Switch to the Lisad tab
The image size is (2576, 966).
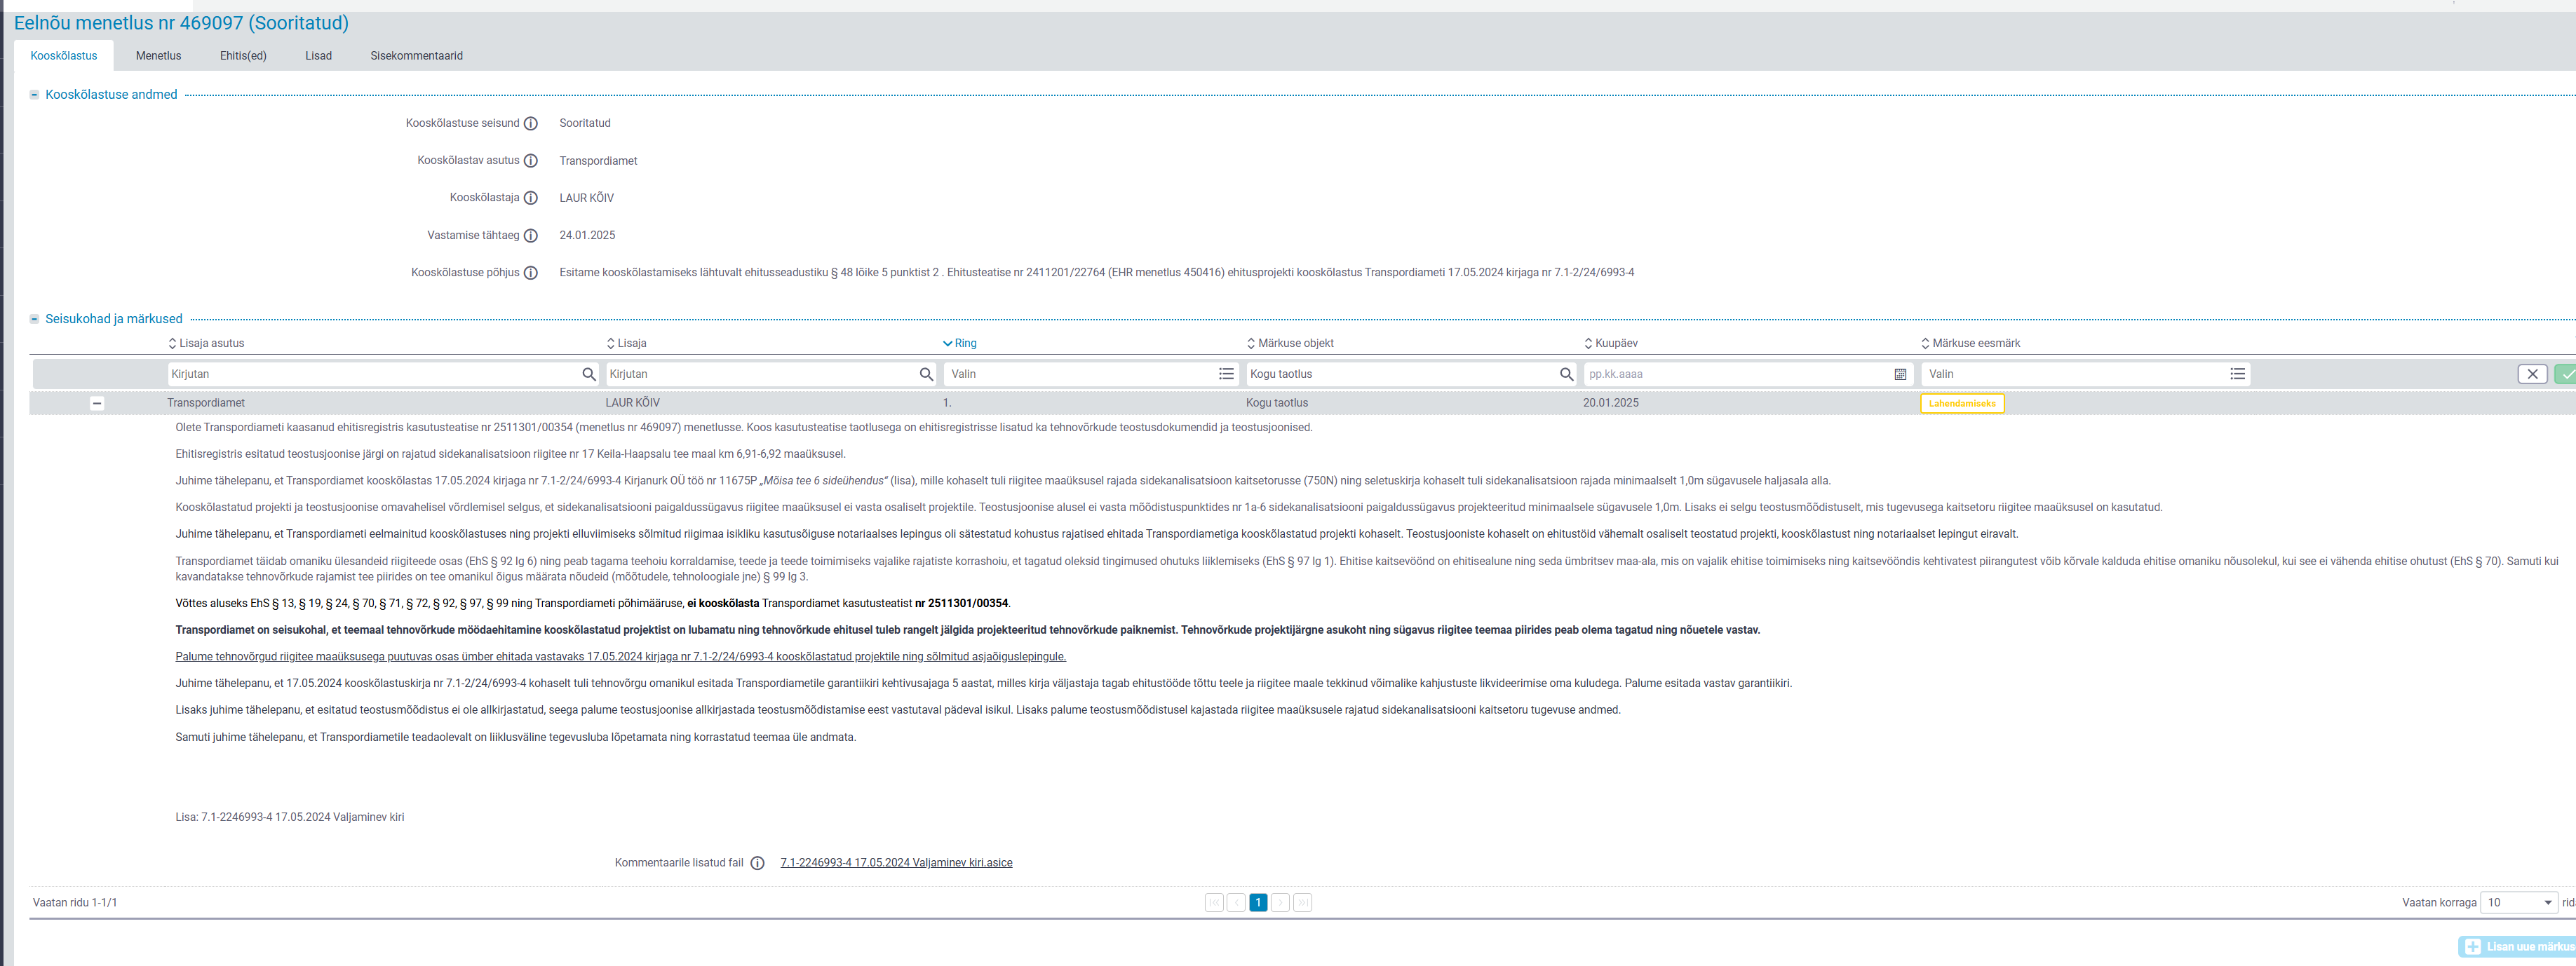(318, 56)
